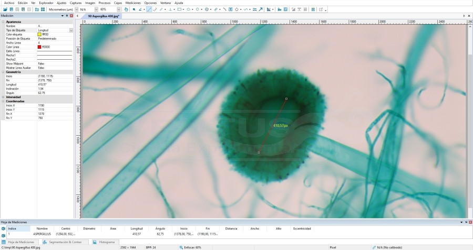Screen dimensions: 473x250
Task: Select the text annotation tool
Action: (x=231, y=9)
